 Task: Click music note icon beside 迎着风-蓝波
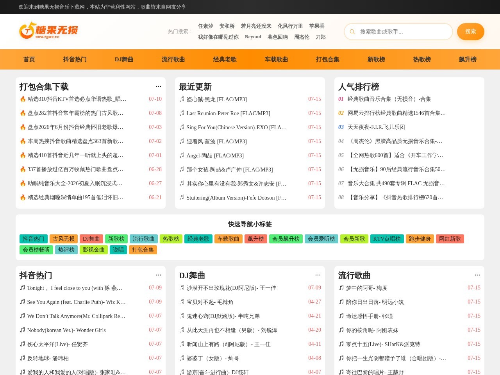coord(182,141)
